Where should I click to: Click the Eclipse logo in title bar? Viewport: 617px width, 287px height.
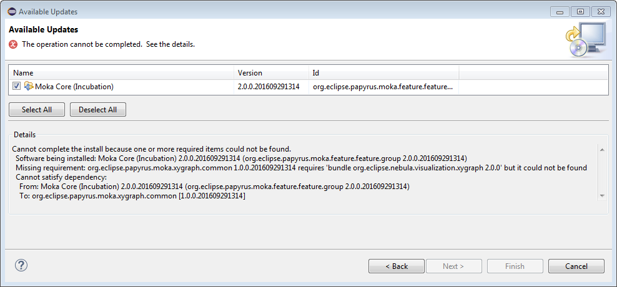12,12
